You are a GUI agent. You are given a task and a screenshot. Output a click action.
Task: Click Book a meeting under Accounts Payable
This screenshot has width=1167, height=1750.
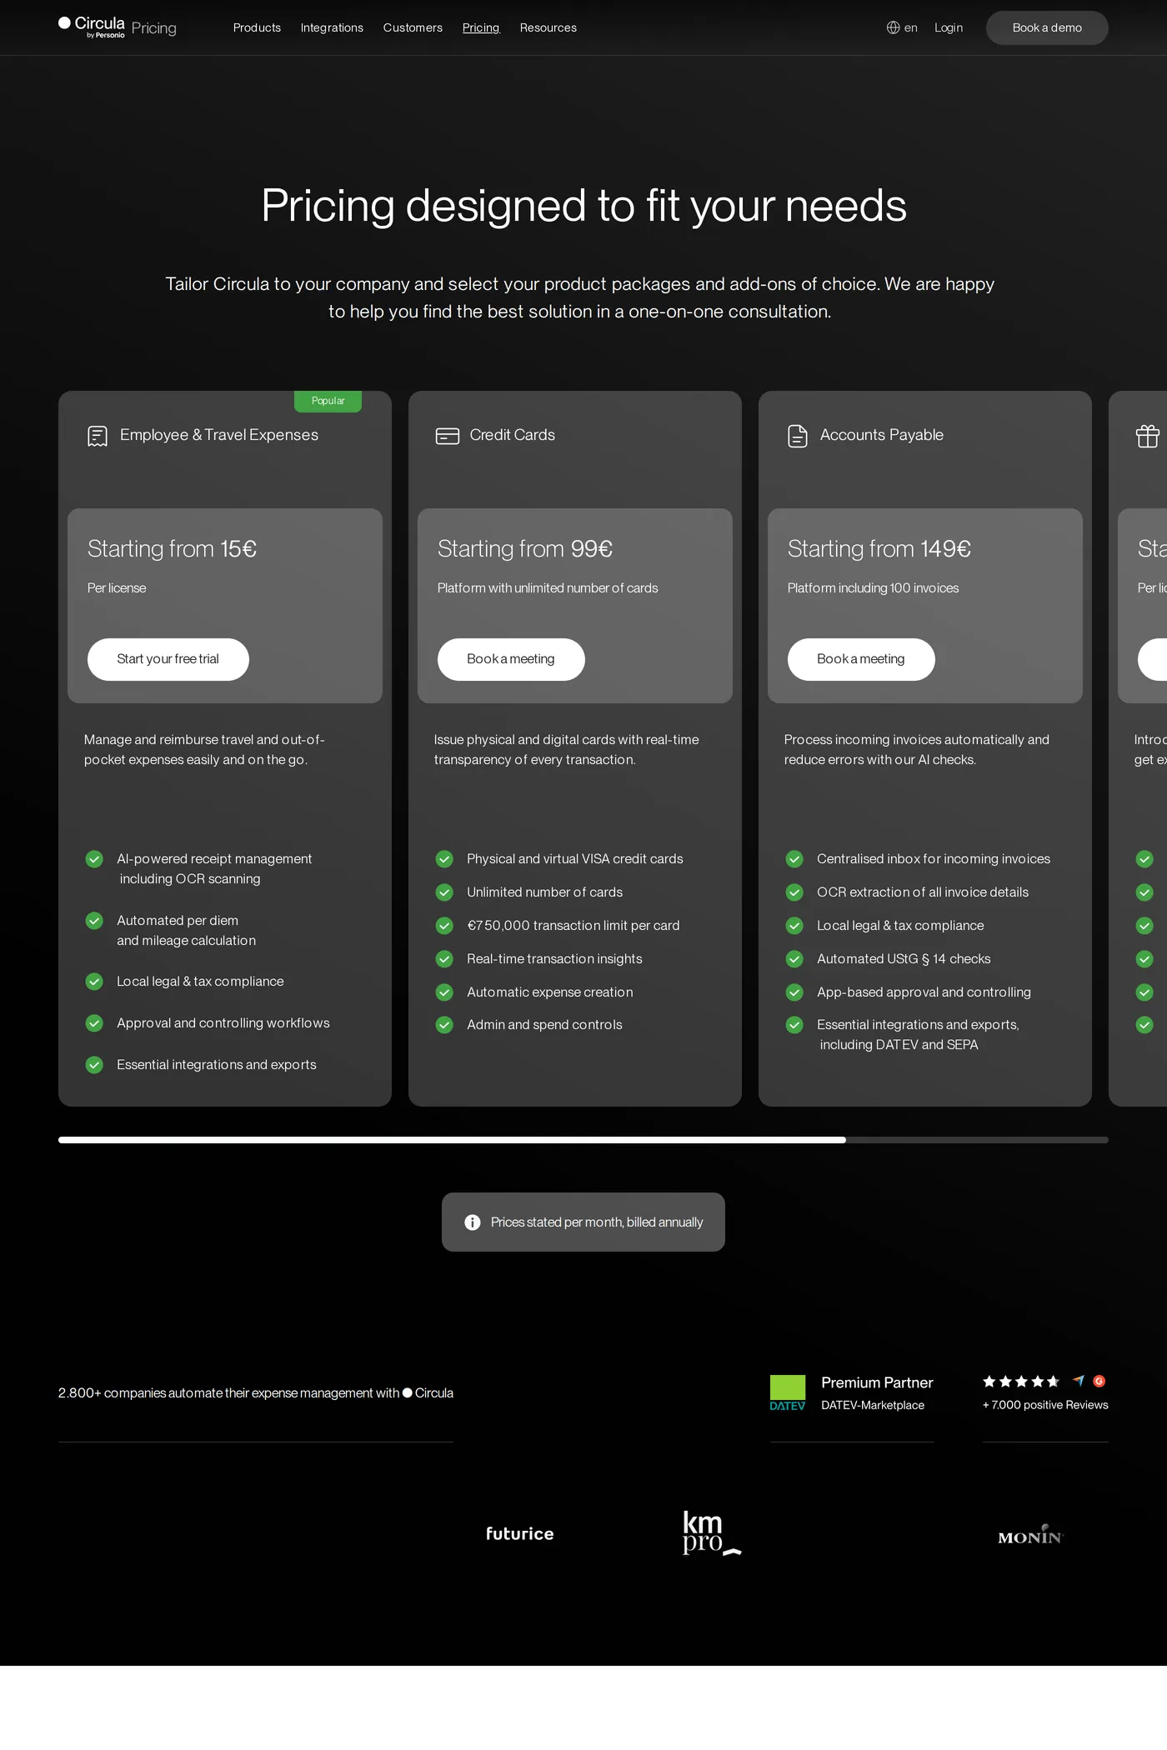click(861, 659)
